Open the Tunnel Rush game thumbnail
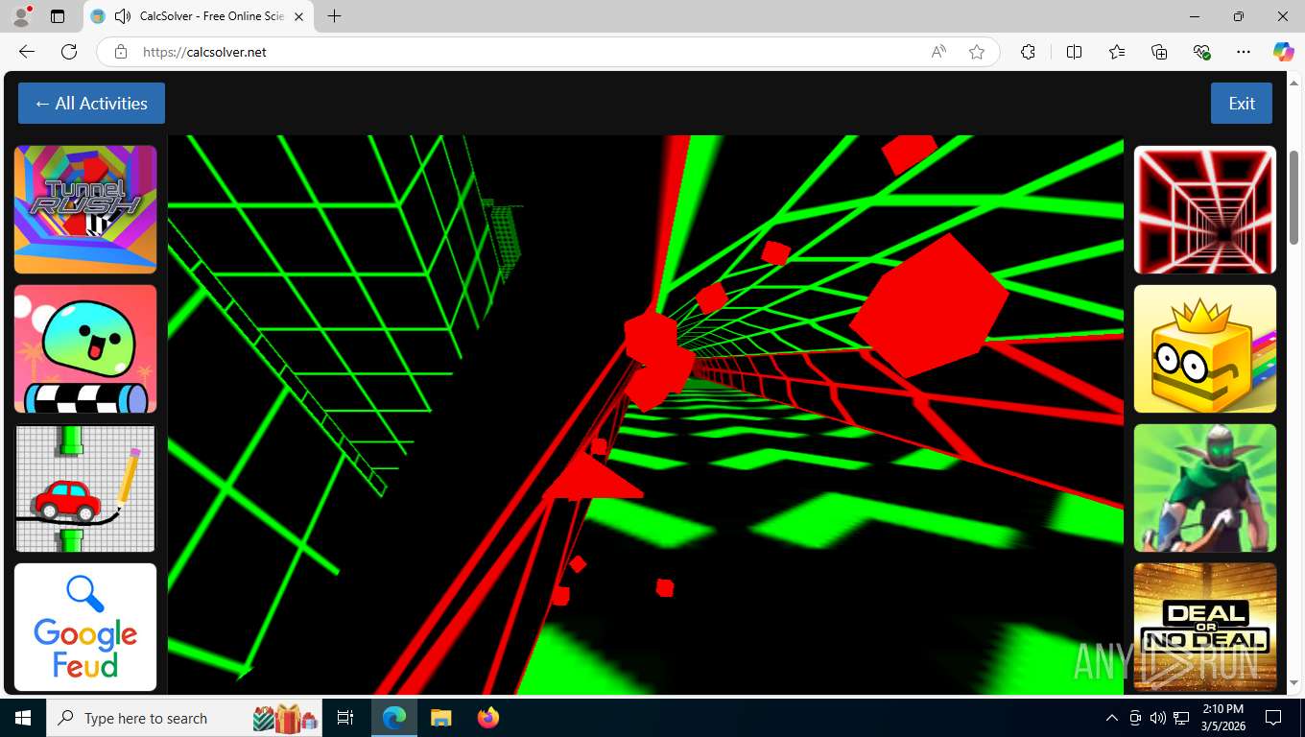 tap(85, 209)
